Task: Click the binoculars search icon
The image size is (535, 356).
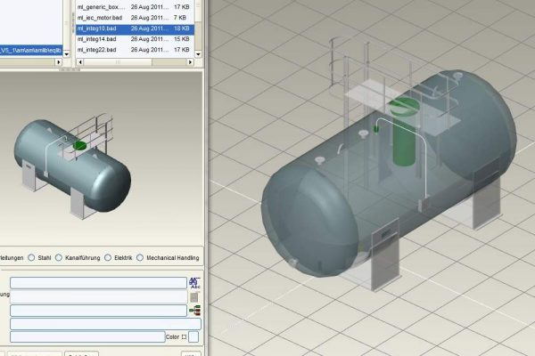Action: pos(193,282)
